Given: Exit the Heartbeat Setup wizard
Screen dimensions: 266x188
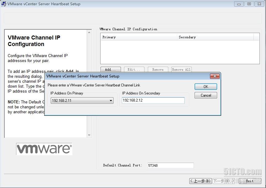Looking at the screenshot, I should [x=250, y=181].
